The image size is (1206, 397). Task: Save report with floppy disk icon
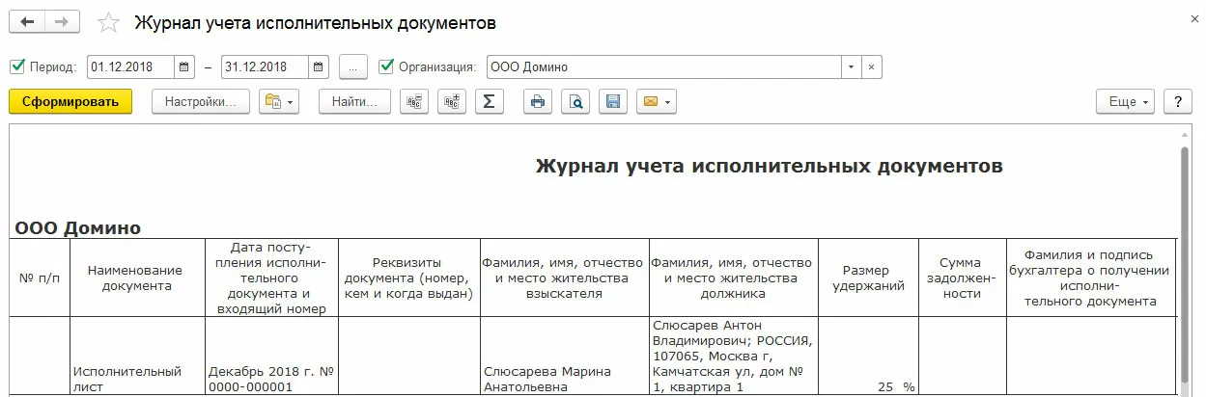point(613,101)
